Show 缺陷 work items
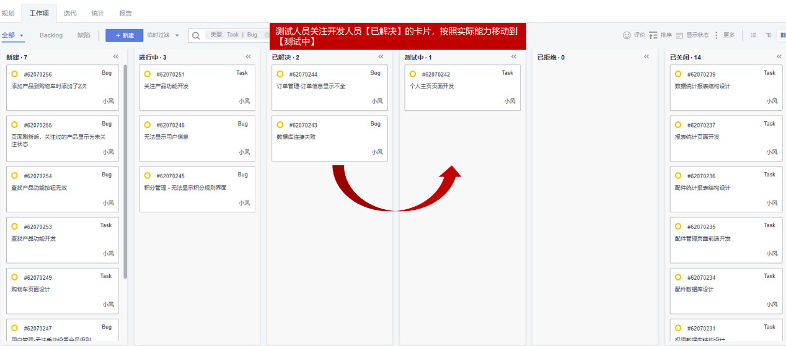Image resolution: width=786 pixels, height=346 pixels. 84,35
